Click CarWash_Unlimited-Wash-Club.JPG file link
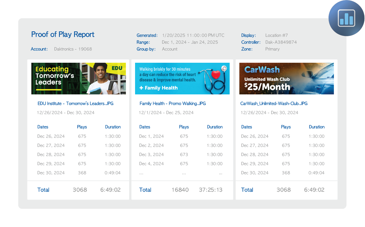The height and width of the screenshot is (227, 365). [x=274, y=104]
